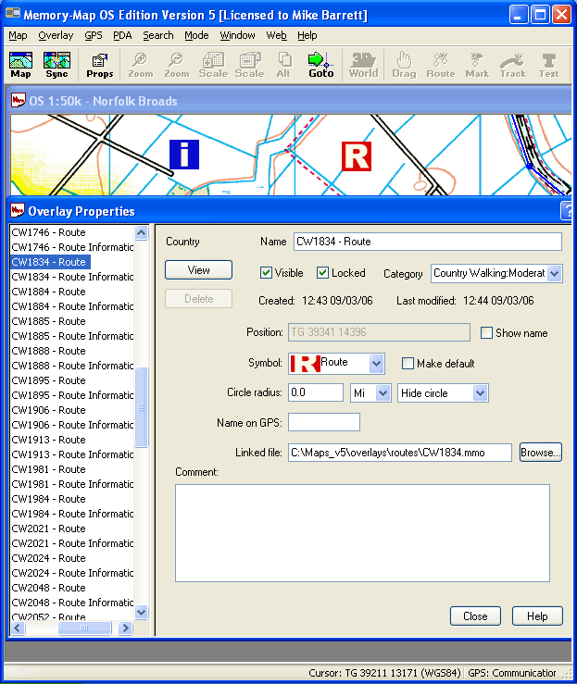The image size is (577, 684).
Task: Toggle the Locked checkbox
Action: pos(322,273)
